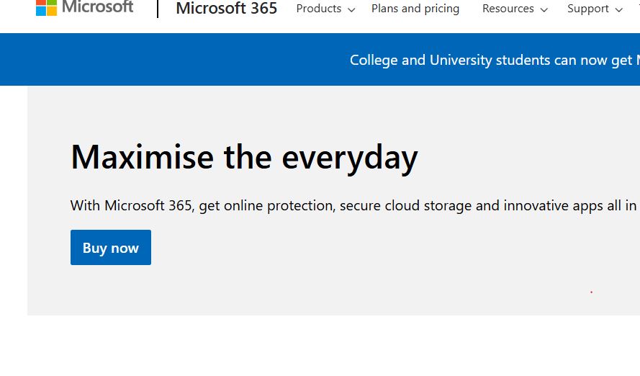Click empty left part of blue banner
Viewport: 640px width, 376px height.
point(144,60)
